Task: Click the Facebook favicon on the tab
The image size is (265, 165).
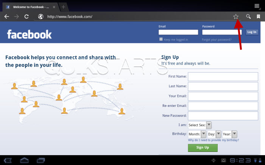Action: pos(8,7)
